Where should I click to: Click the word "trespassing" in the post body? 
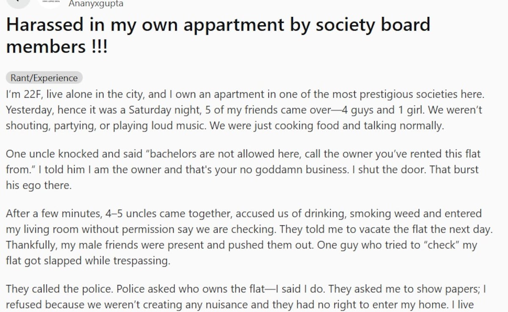click(x=141, y=261)
